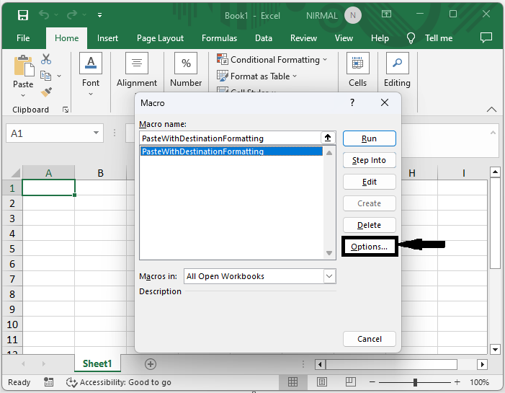Select the Format Painter brush icon

(x=46, y=92)
